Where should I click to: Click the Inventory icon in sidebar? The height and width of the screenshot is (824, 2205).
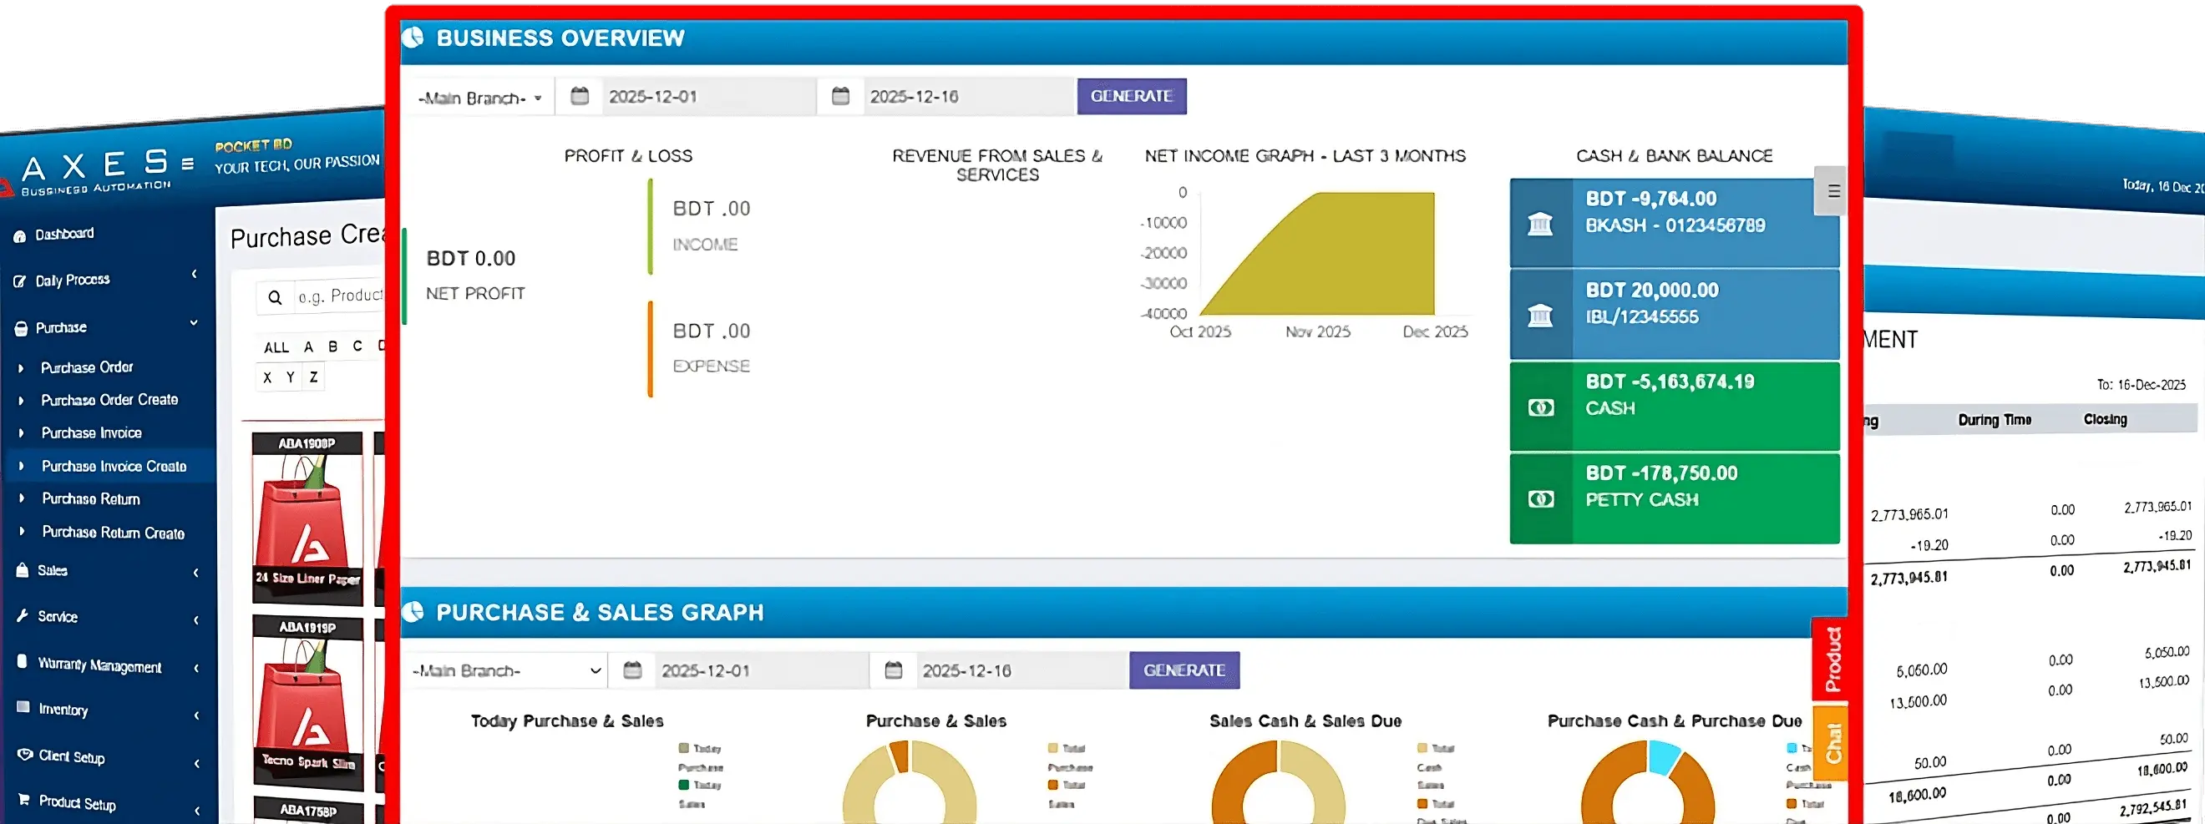pos(23,708)
